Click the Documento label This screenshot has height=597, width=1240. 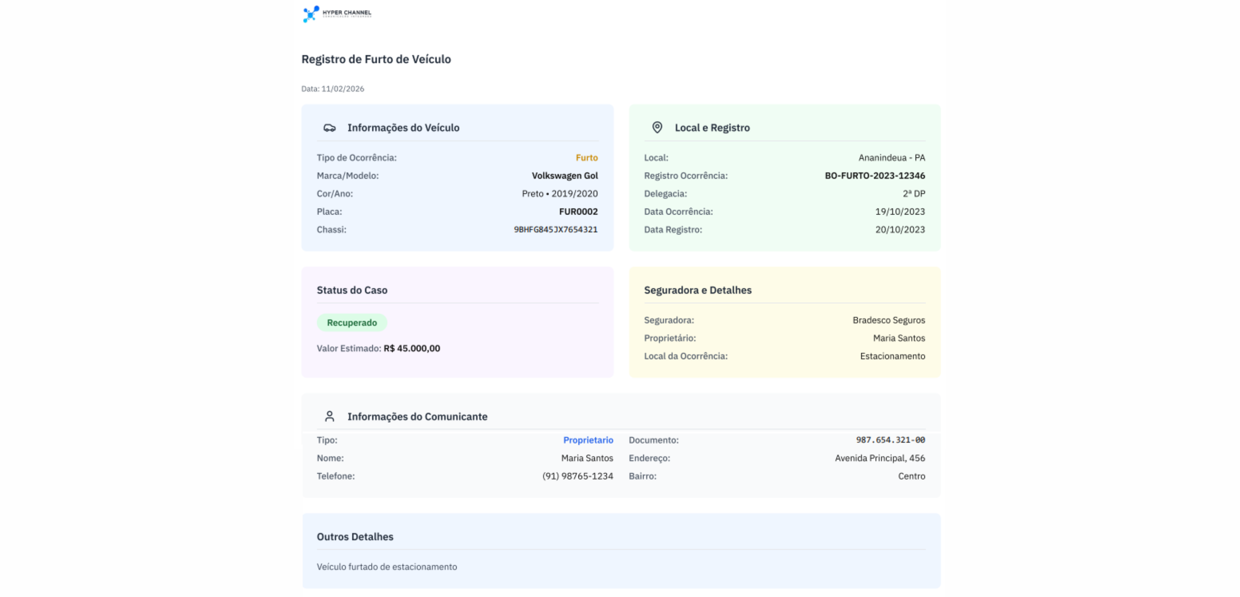[653, 440]
